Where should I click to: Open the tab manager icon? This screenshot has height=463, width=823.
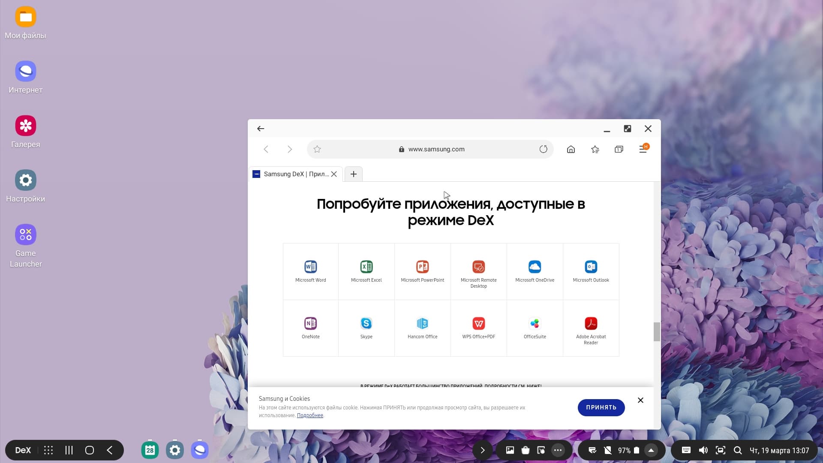619,149
